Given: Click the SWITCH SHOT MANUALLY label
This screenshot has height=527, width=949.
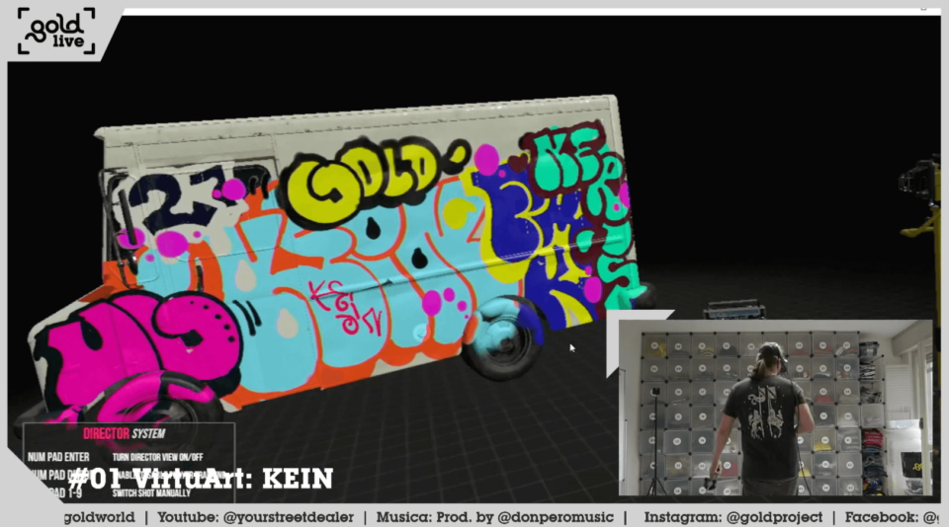Looking at the screenshot, I should [151, 492].
